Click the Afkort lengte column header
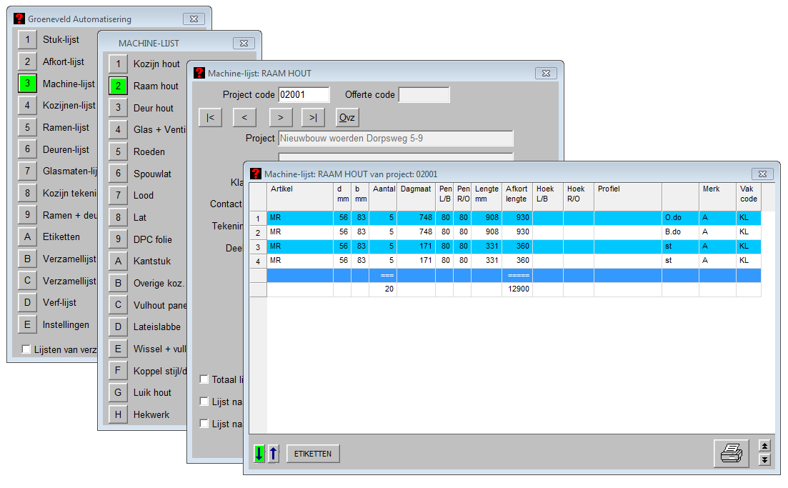This screenshot has height=488, width=788. click(x=517, y=194)
